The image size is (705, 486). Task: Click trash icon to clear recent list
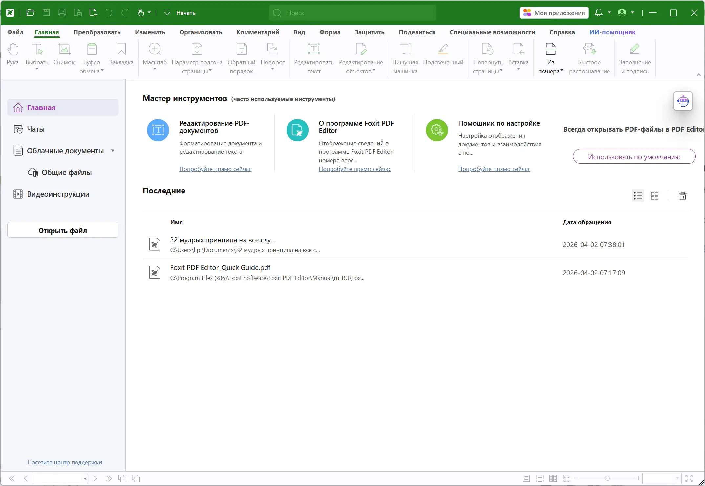coord(682,196)
